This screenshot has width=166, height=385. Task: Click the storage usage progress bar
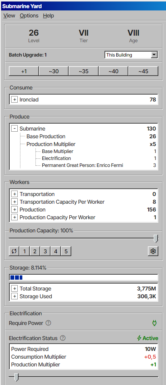click(x=84, y=277)
